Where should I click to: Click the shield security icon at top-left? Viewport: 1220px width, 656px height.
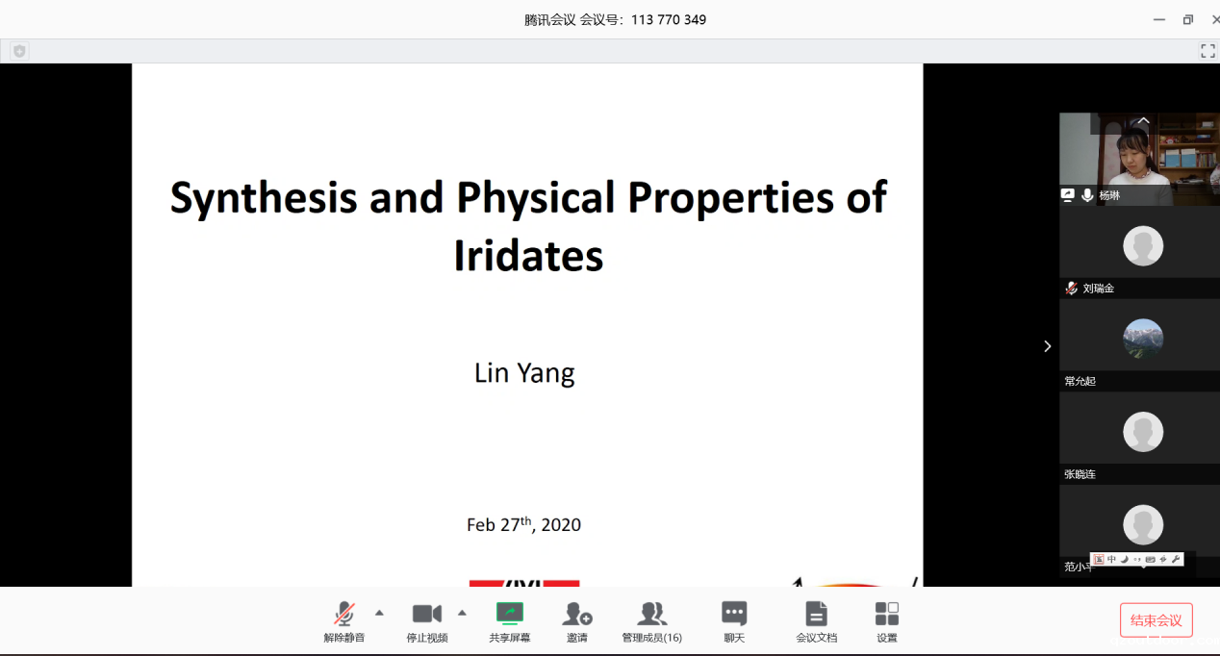[19, 51]
